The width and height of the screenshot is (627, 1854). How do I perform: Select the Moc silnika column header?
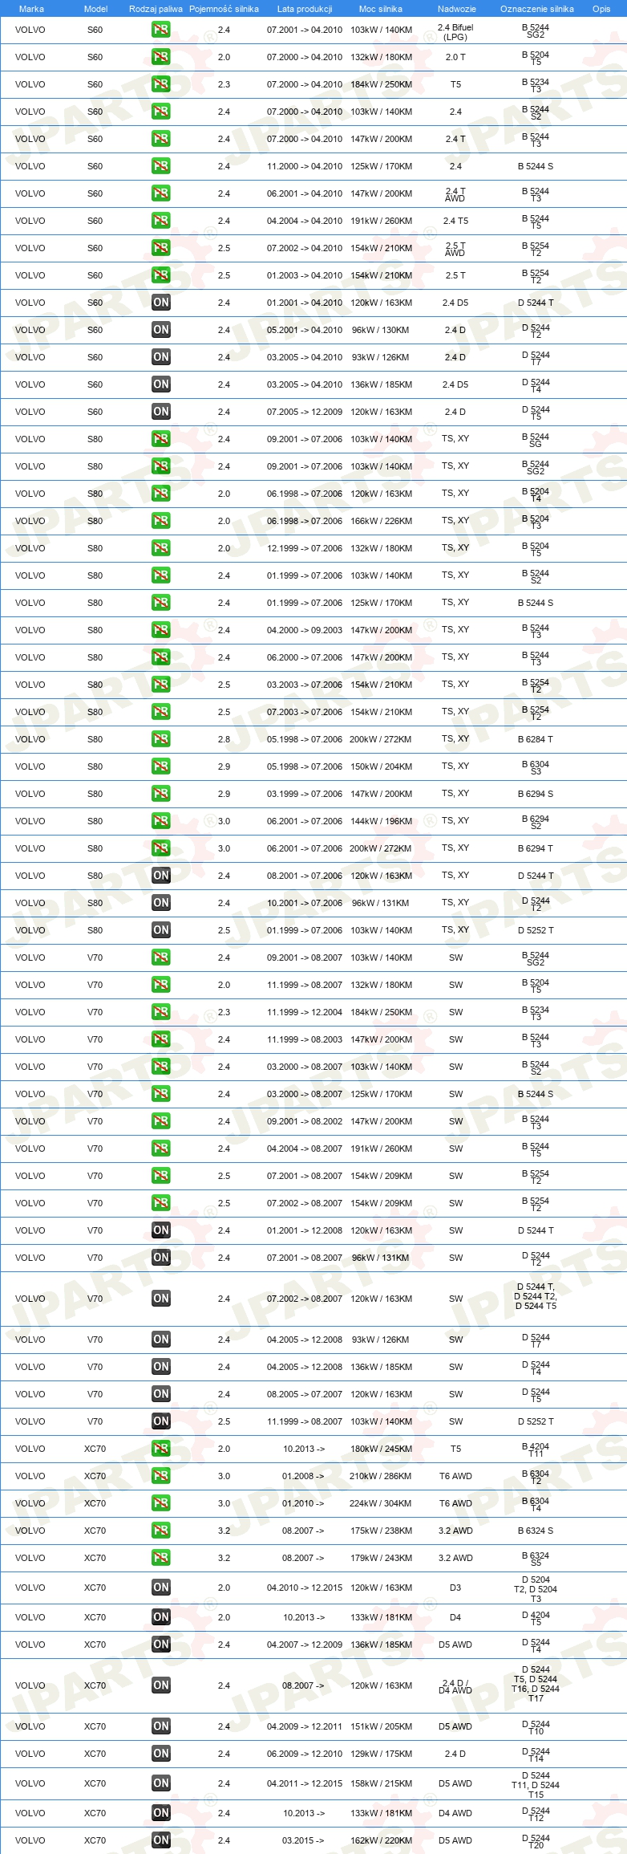click(x=381, y=9)
